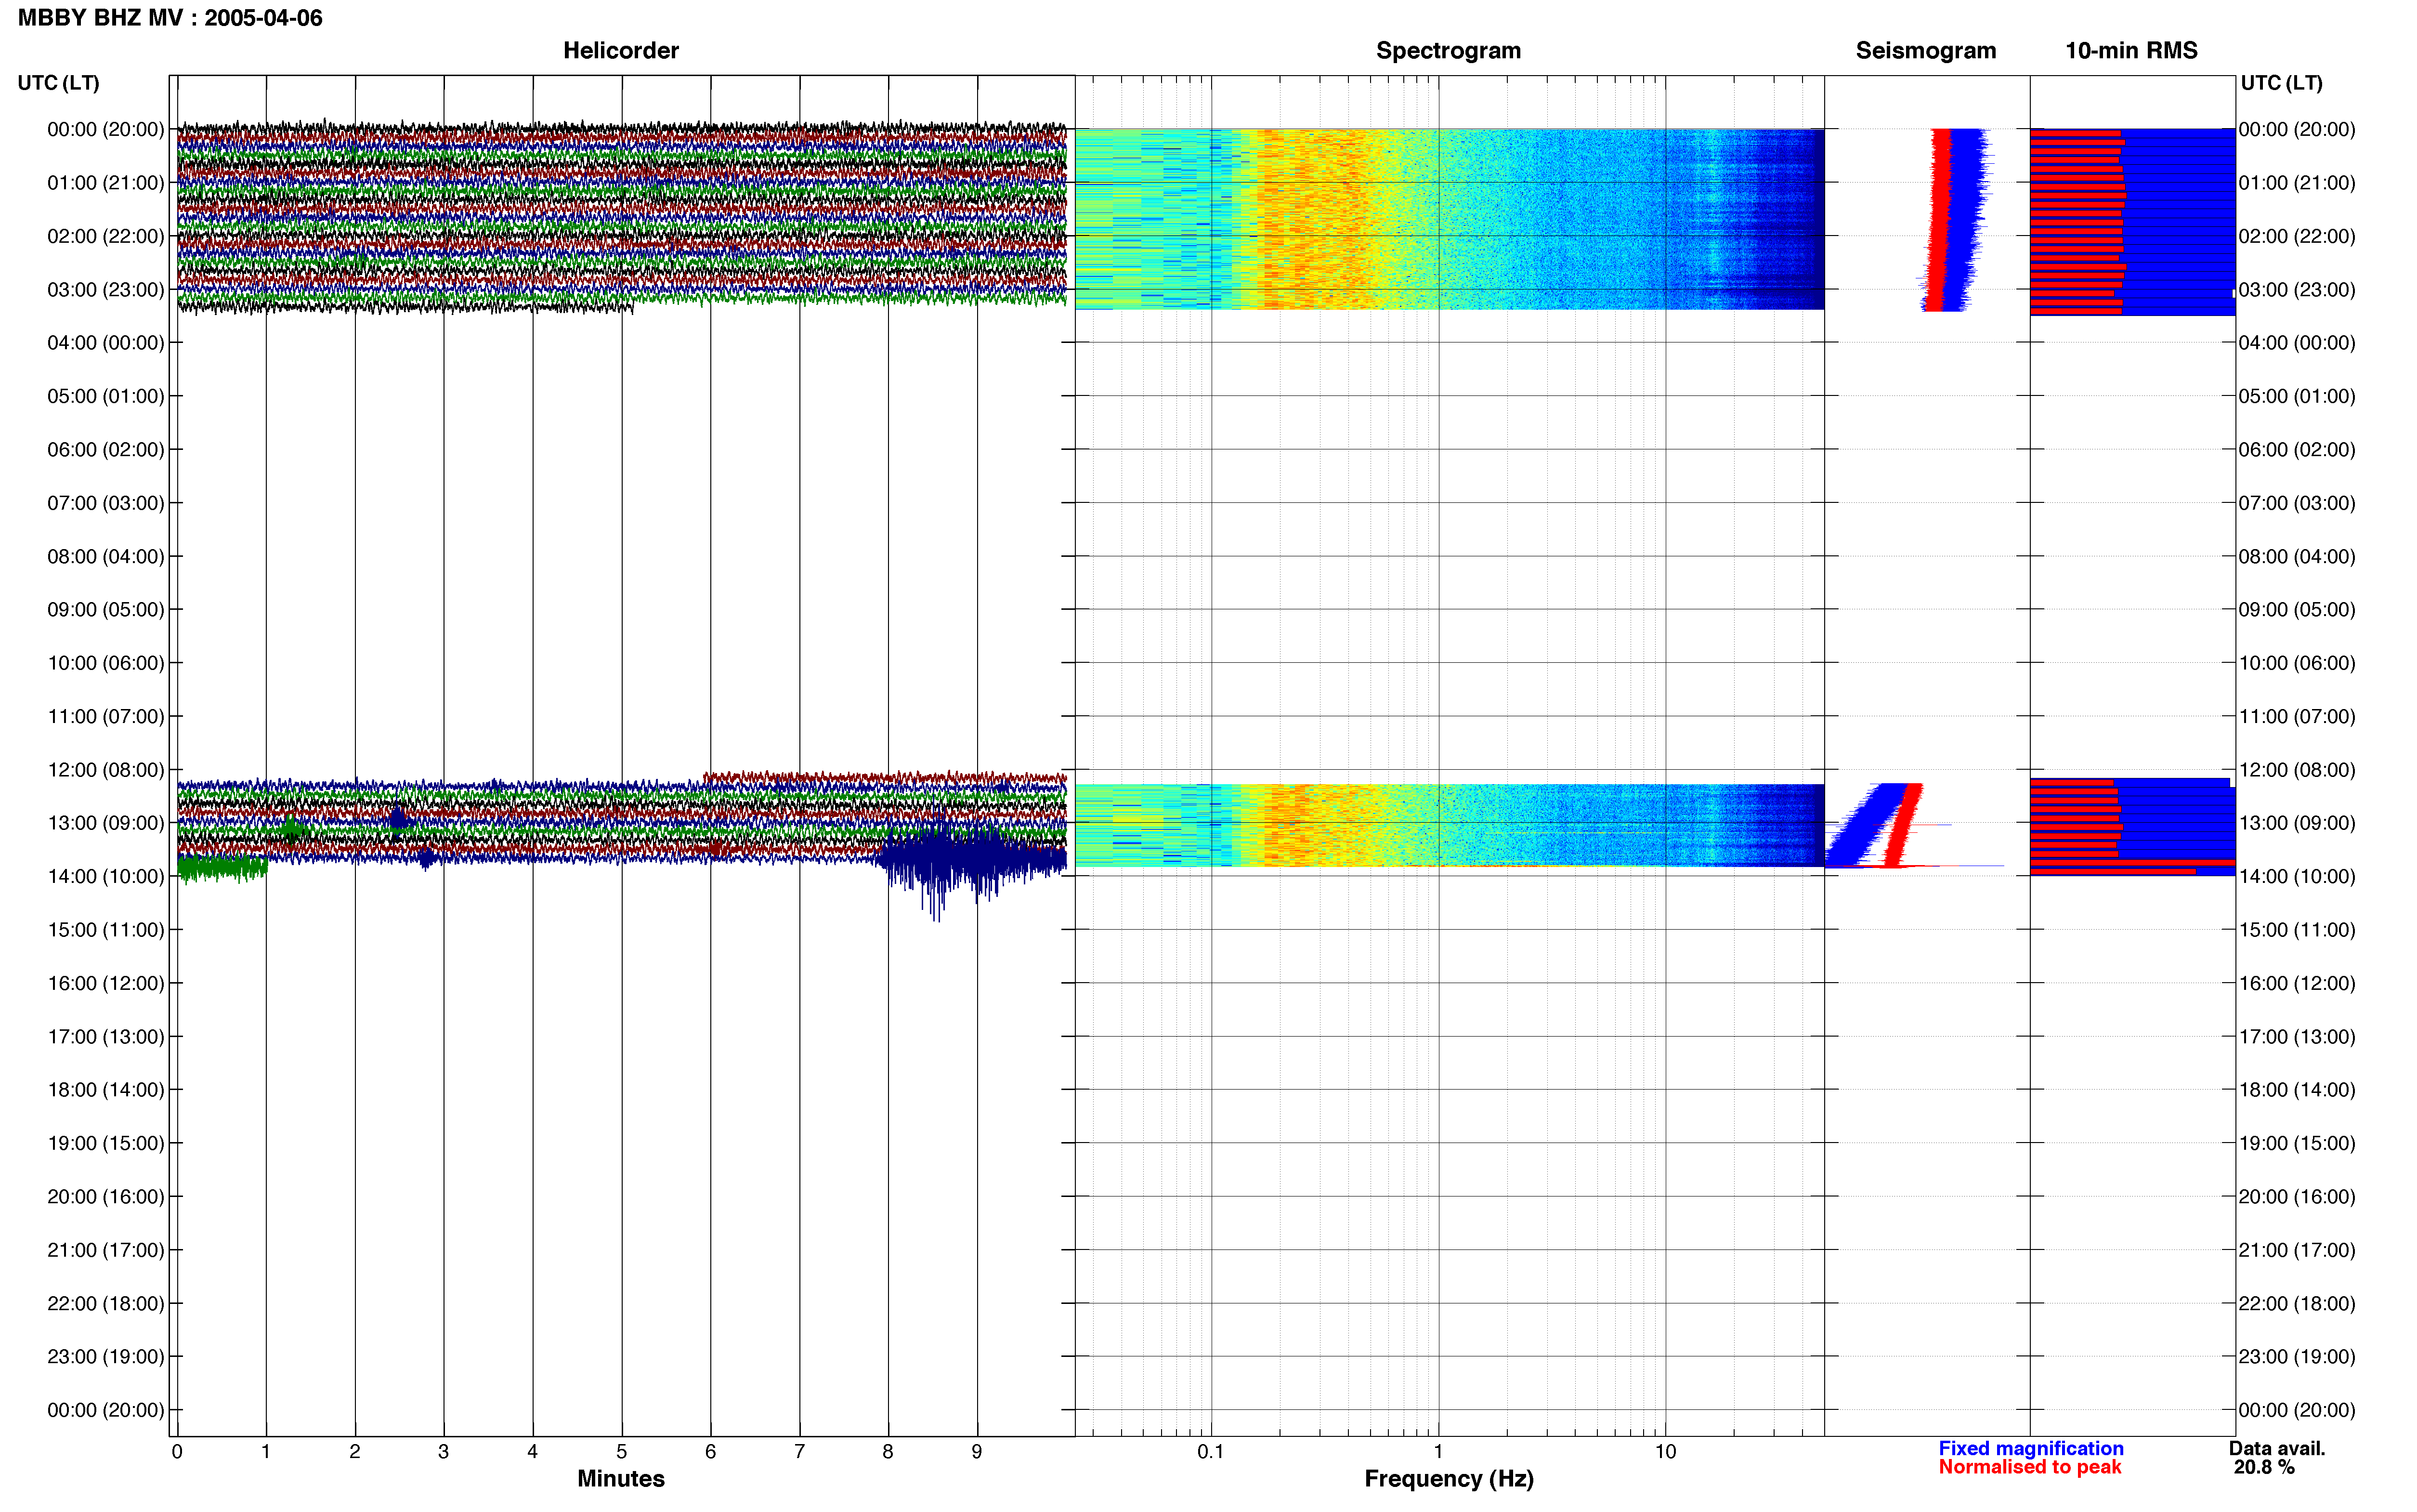The height and width of the screenshot is (1512, 2417).
Task: Click the 'Spectrogram' panel heading
Action: [1449, 50]
